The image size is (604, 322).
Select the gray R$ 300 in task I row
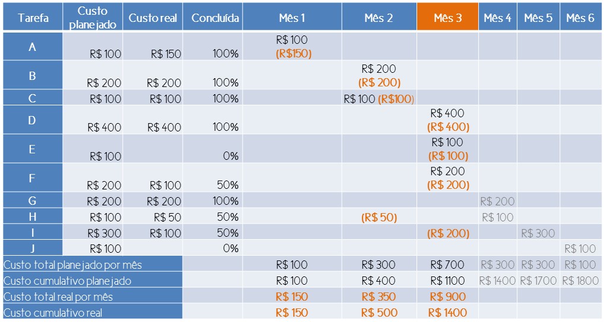538,233
